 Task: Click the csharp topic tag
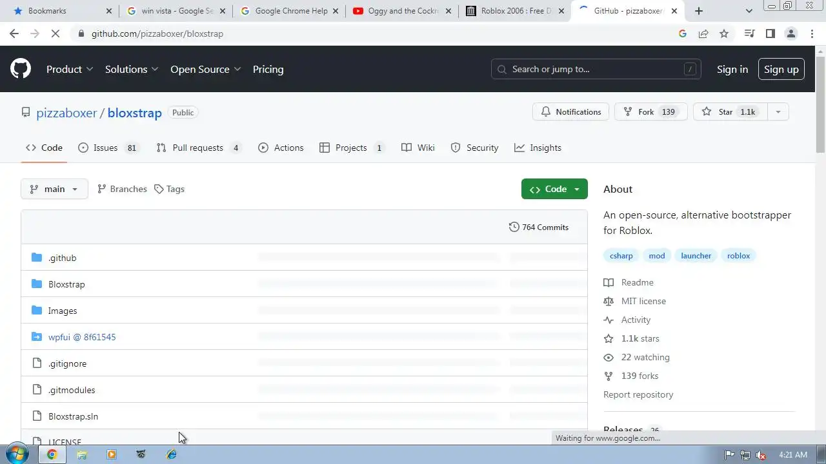[621, 256]
